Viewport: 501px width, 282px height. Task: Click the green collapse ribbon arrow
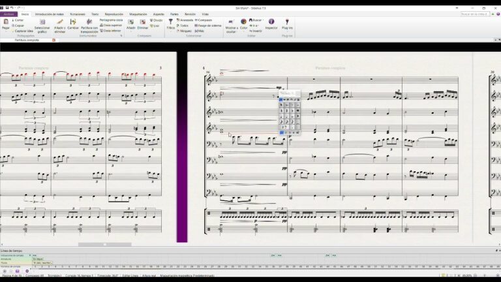point(493,14)
